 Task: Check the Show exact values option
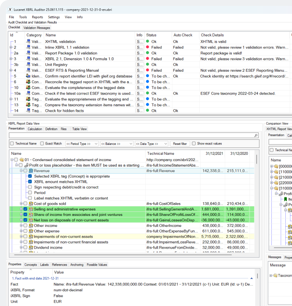point(194,144)
